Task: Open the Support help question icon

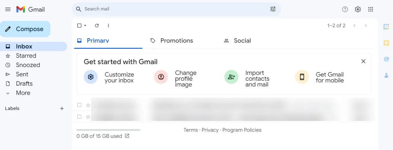Action: coord(345,9)
